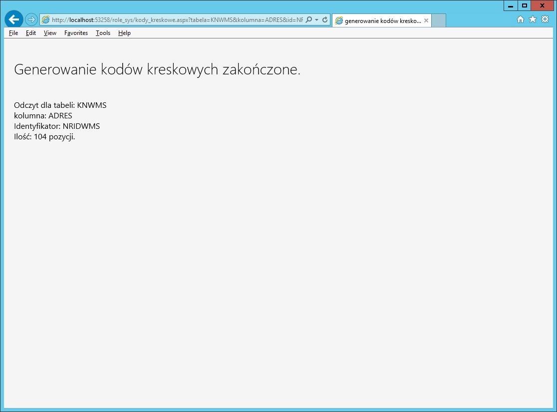Close the 'generowanie kodów kresko...' tab
The height and width of the screenshot is (412, 557).
click(x=426, y=20)
